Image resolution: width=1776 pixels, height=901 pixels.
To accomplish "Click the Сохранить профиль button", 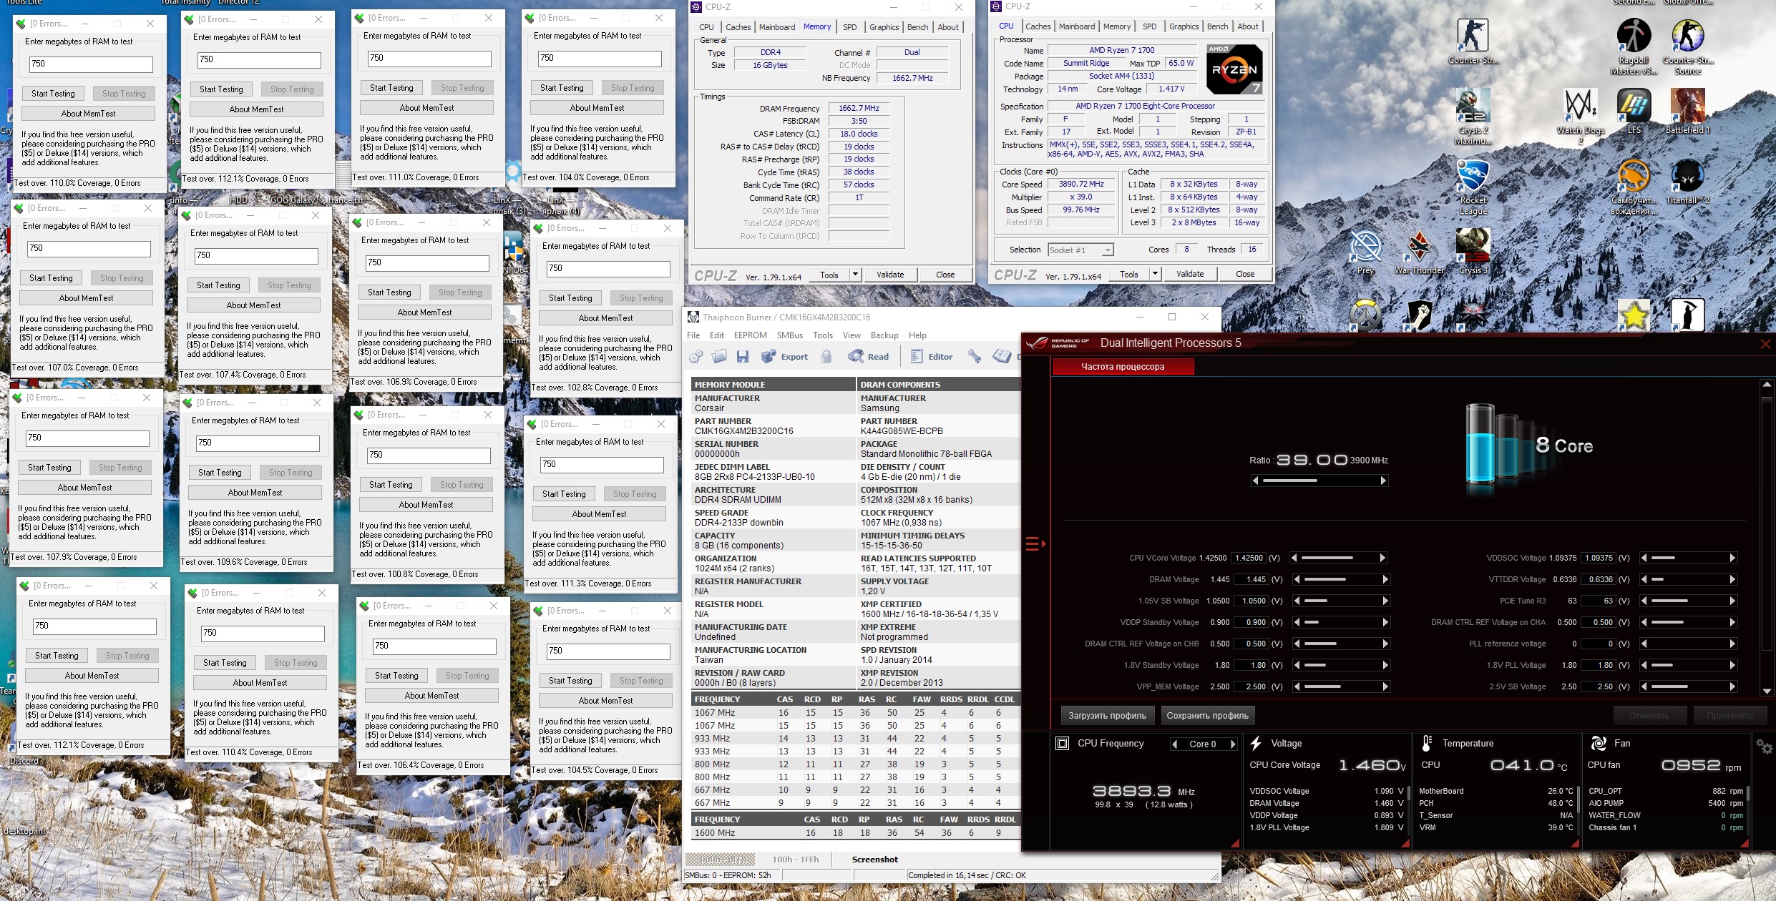I will point(1207,715).
